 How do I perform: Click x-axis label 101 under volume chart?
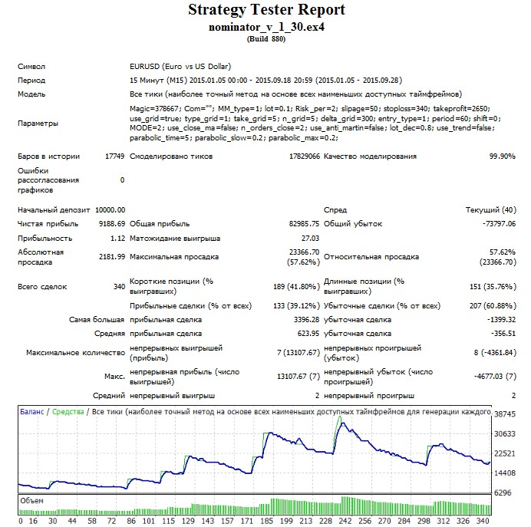(x=148, y=521)
